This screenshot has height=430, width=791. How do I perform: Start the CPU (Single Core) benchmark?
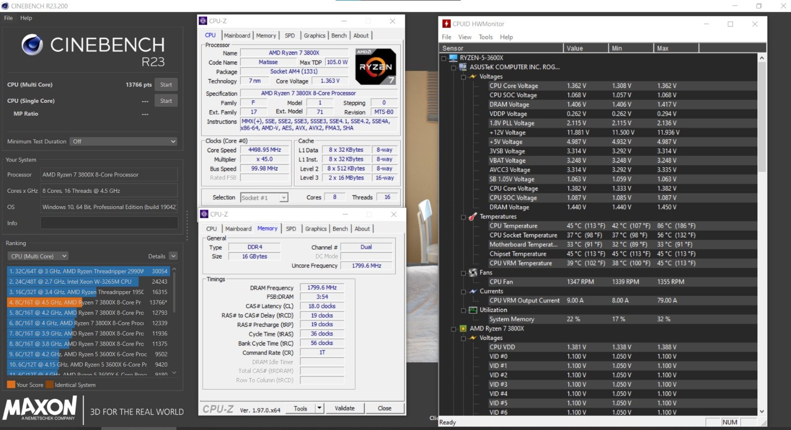pyautogui.click(x=166, y=101)
